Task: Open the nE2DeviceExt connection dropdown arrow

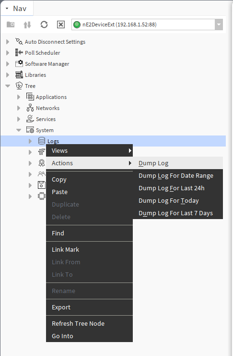Action: coord(219,25)
